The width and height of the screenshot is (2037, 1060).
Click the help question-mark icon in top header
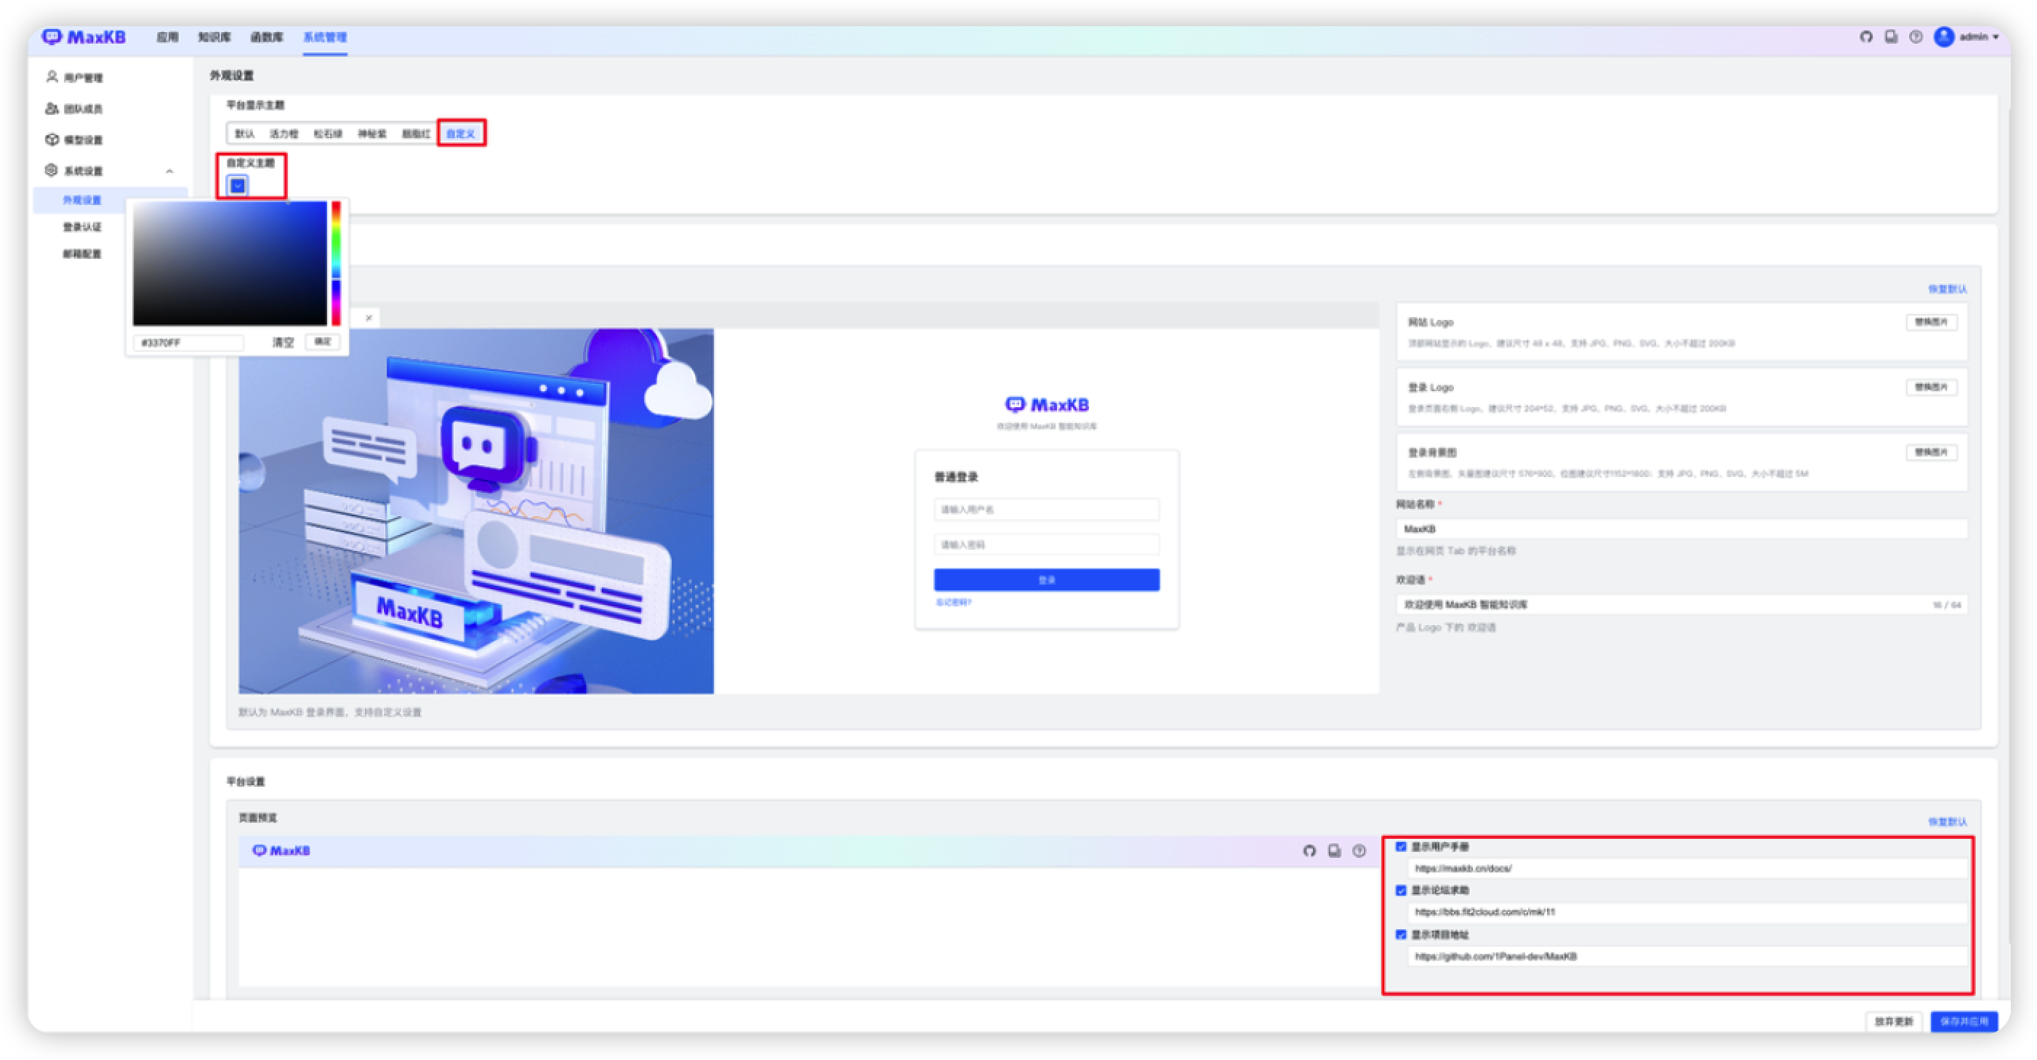[1915, 36]
